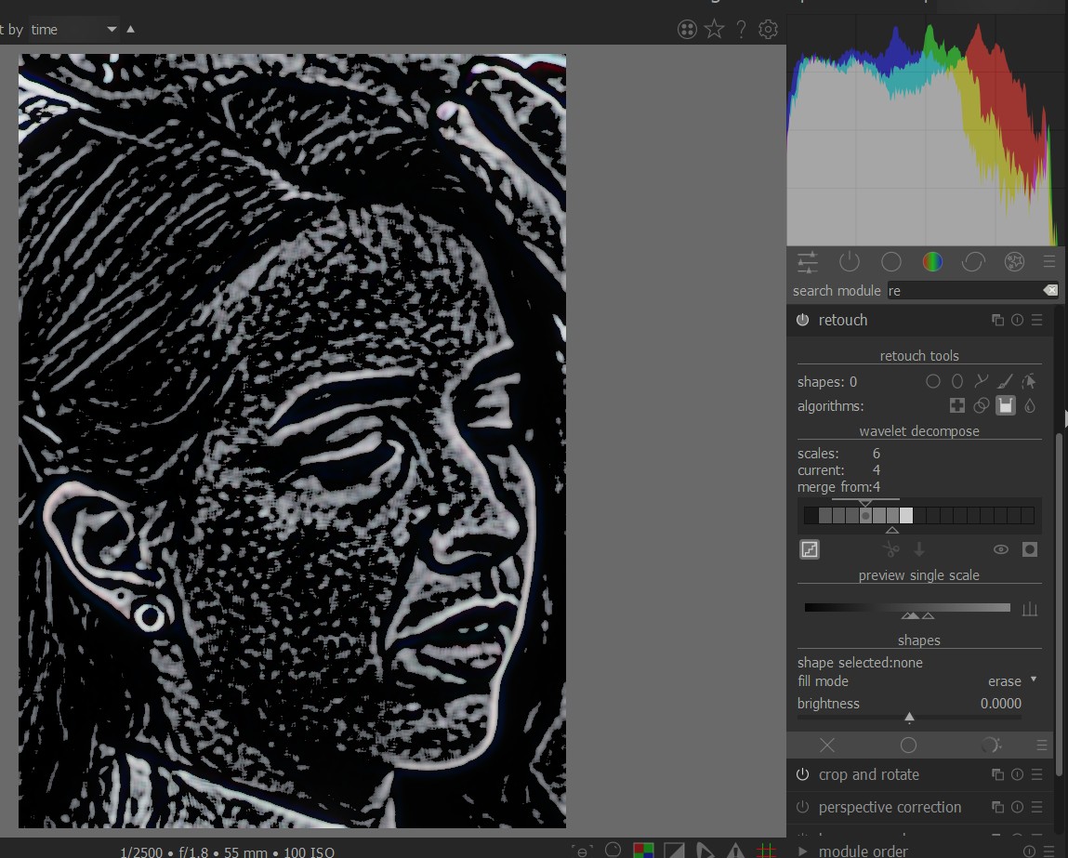Viewport: 1068px width, 858px height.
Task: Toggle clipping indication in bottom bar
Action: [674, 851]
